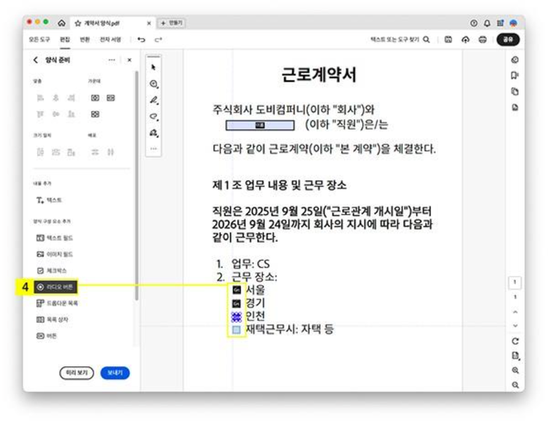Close the 양식 준비 panel
Screen dimensions: 548x422
129,60
